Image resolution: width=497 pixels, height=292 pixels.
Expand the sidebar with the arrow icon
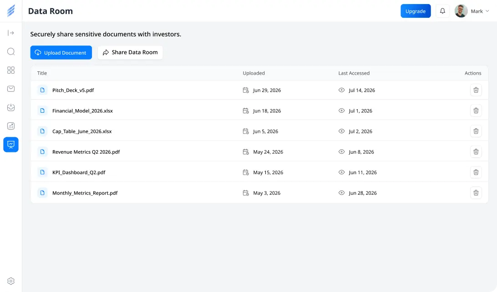(11, 33)
